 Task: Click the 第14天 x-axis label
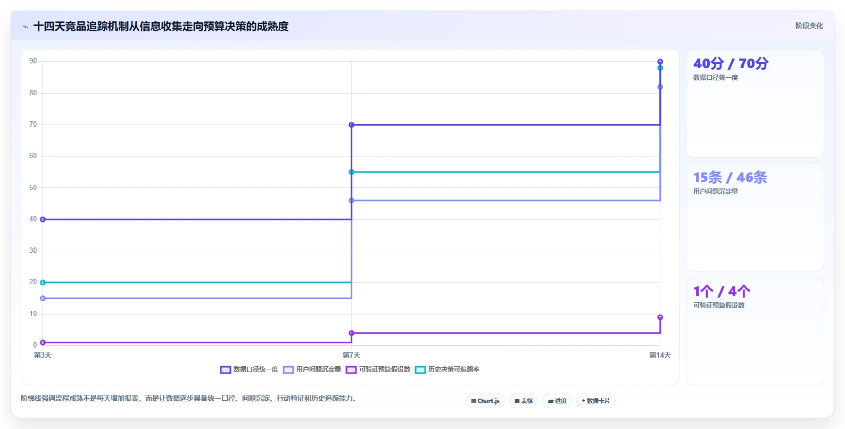(660, 355)
